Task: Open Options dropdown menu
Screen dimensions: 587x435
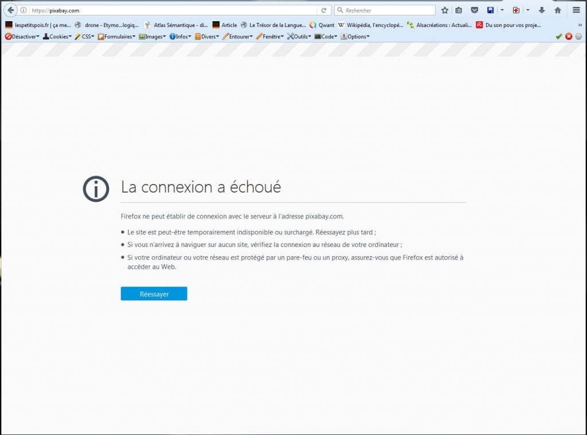Action: (x=355, y=36)
